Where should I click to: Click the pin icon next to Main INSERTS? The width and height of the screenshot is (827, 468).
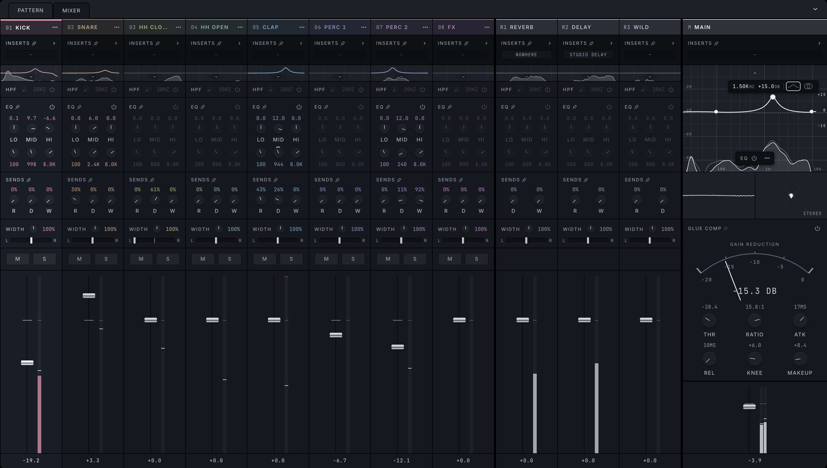tap(716, 43)
